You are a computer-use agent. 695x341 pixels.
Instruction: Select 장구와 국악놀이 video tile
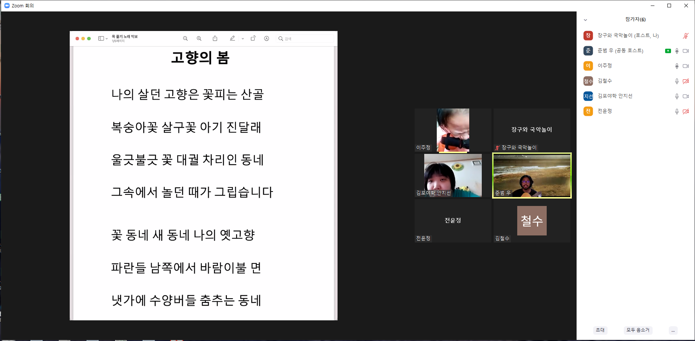532,130
